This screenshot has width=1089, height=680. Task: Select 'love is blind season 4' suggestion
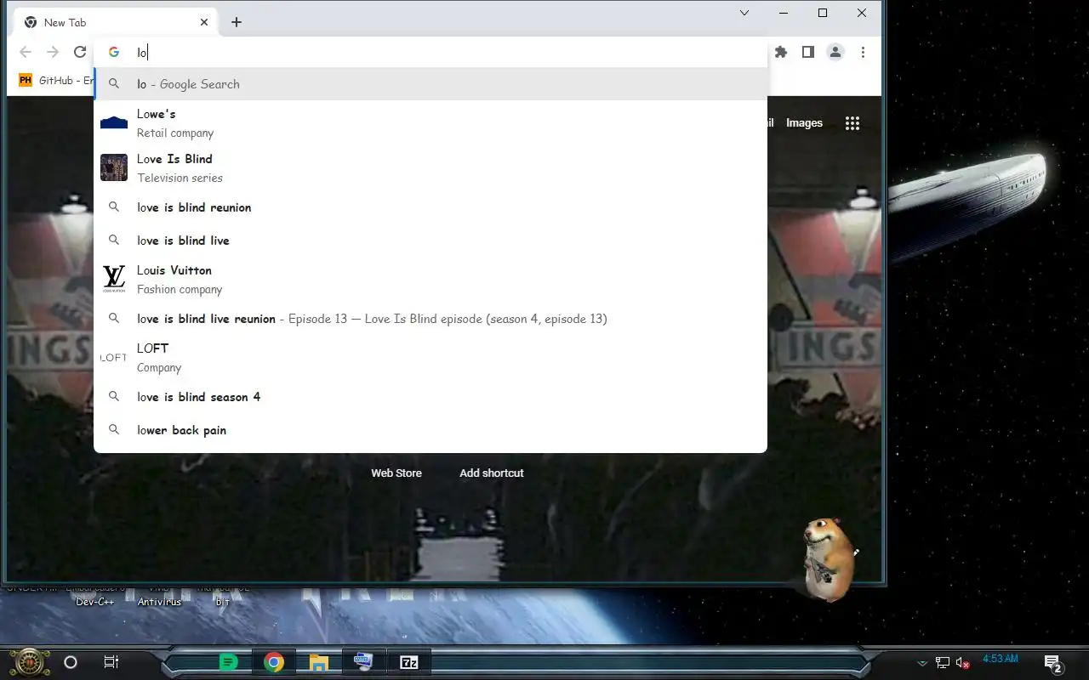click(430, 397)
